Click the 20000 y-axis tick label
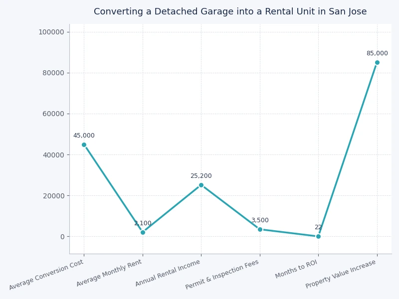The width and height of the screenshot is (399, 299). pos(53,196)
